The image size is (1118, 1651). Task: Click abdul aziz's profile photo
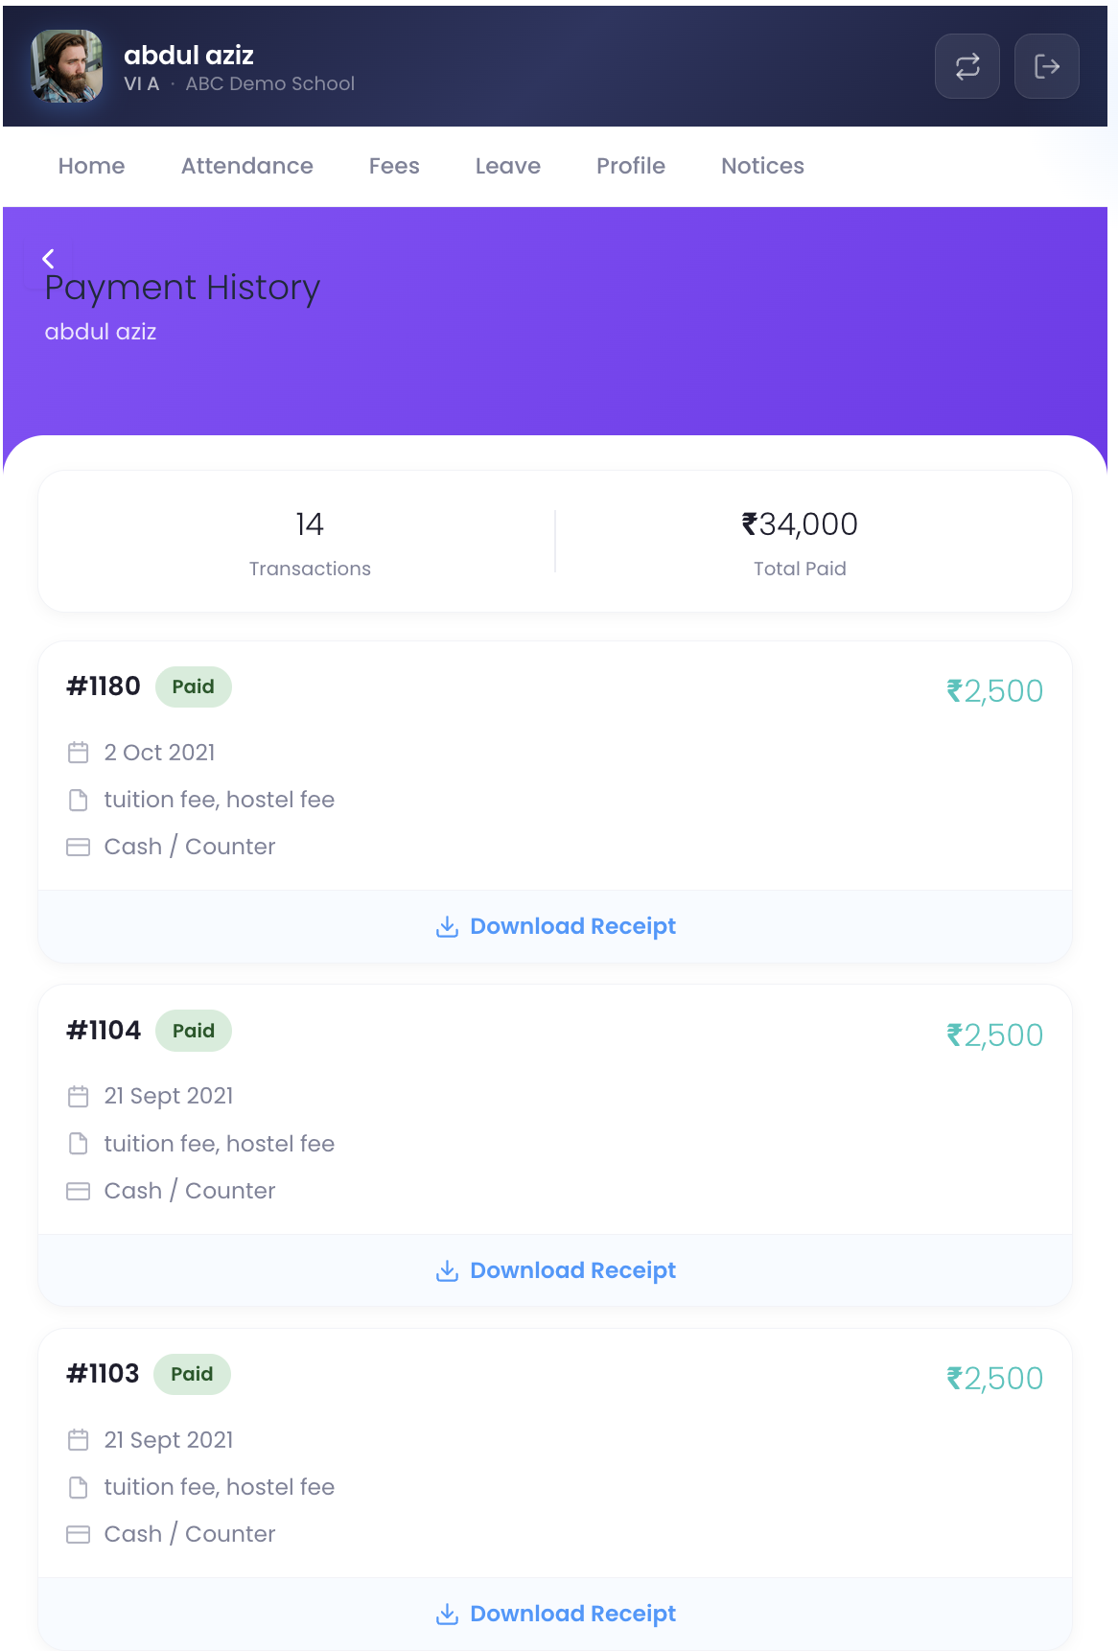pos(66,66)
